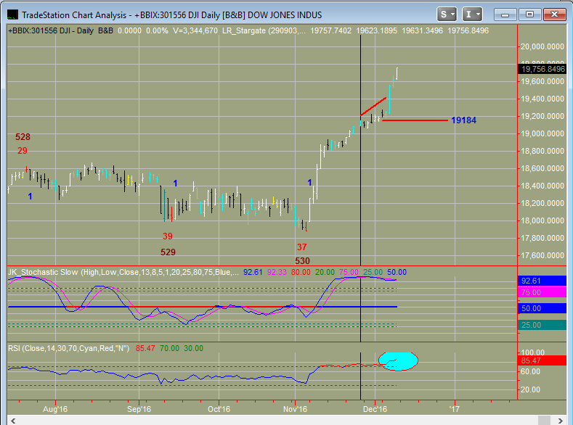
Task: Click the left scroll arrow at bottom
Action: (x=12, y=420)
